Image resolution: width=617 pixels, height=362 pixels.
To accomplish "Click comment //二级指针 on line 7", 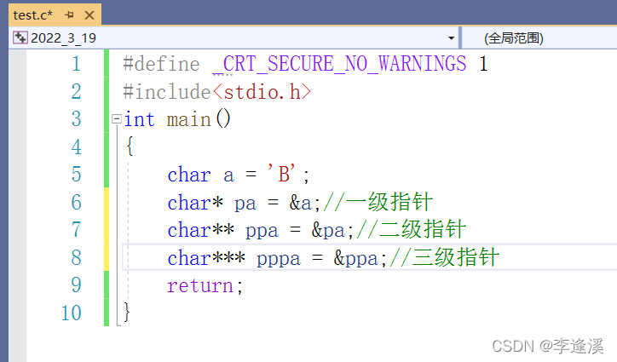I will tap(412, 229).
